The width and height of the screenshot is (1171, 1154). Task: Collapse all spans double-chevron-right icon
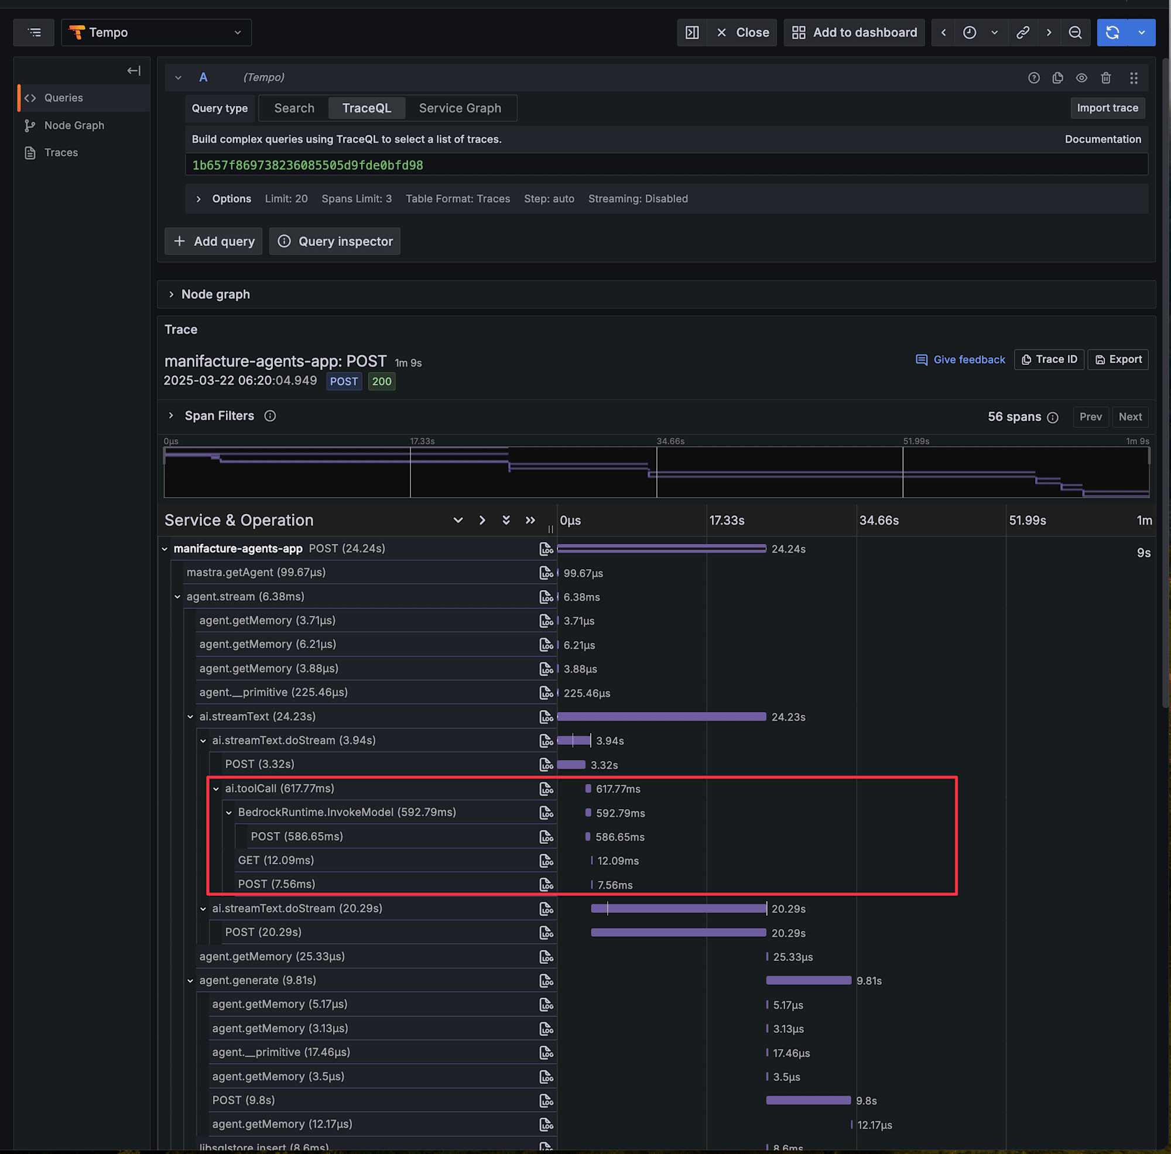(x=530, y=521)
